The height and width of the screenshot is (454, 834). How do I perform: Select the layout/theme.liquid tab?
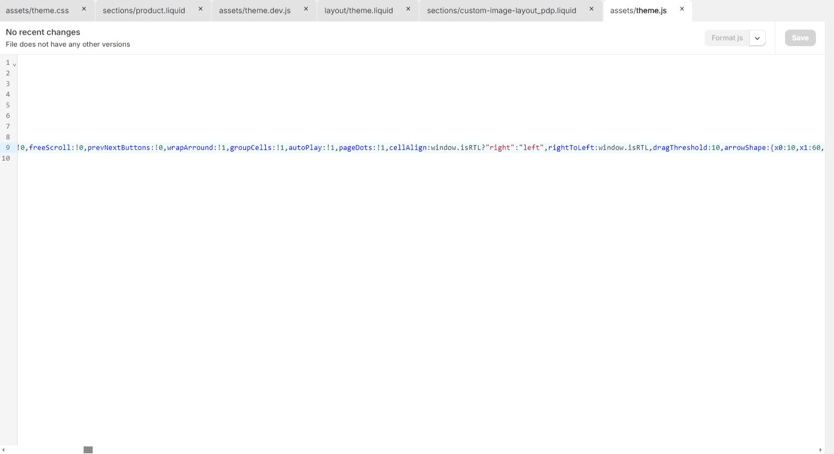pos(358,11)
